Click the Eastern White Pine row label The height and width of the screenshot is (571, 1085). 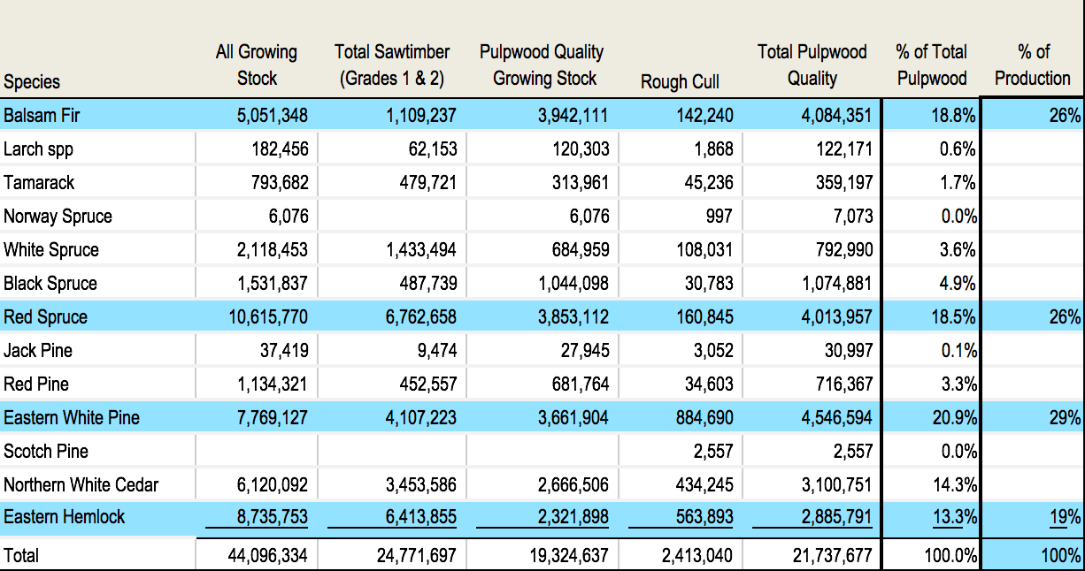pyautogui.click(x=72, y=417)
